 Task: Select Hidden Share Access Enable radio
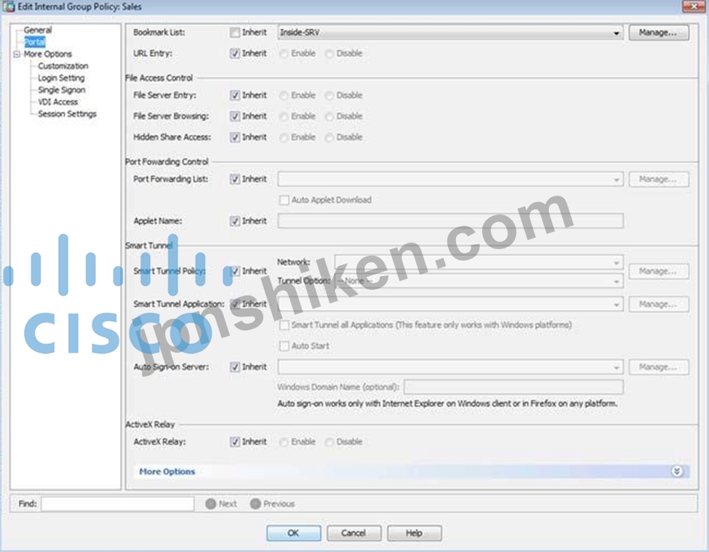pyautogui.click(x=283, y=138)
